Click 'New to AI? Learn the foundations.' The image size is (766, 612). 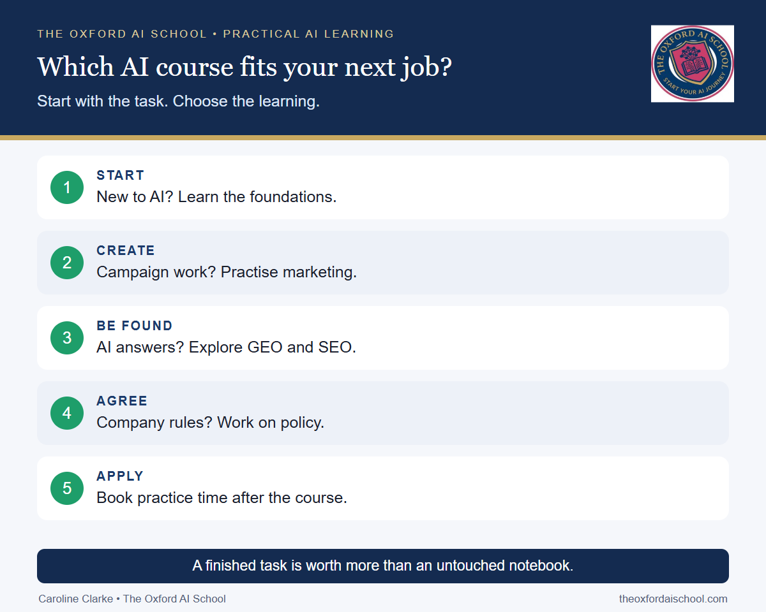(216, 197)
